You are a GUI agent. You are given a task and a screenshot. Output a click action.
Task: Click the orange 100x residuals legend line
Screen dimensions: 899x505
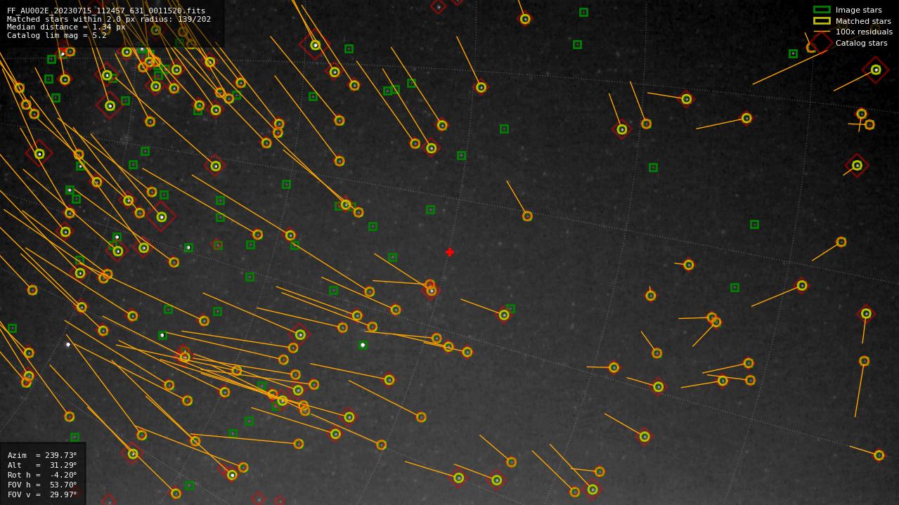point(822,32)
